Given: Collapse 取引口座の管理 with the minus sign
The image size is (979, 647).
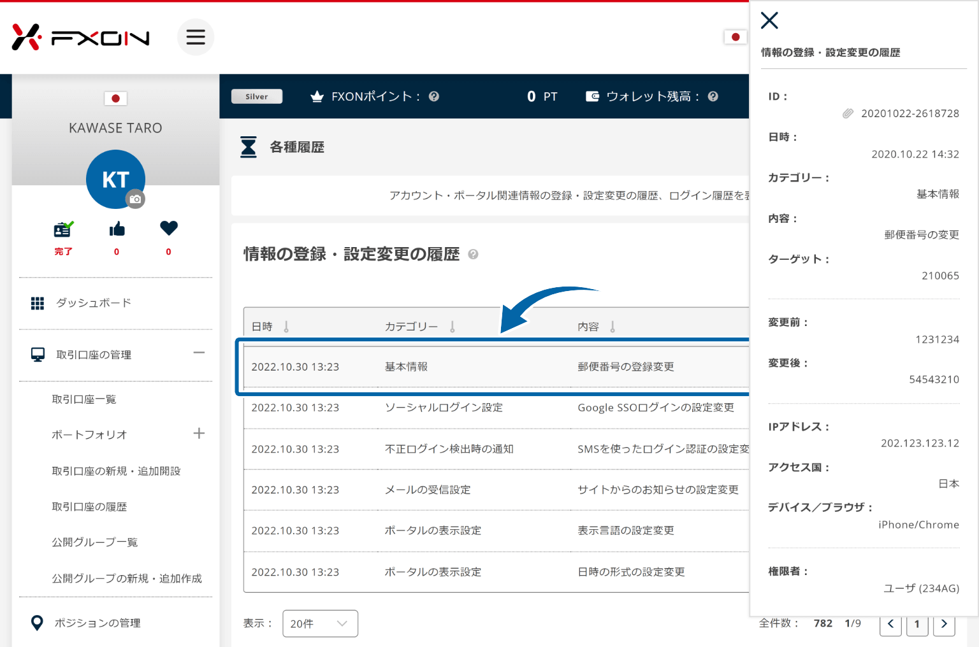Looking at the screenshot, I should (199, 352).
